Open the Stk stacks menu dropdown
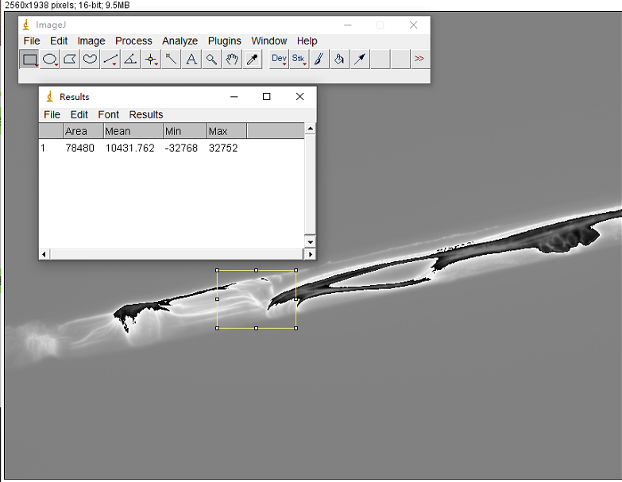622x482 pixels. 299,59
